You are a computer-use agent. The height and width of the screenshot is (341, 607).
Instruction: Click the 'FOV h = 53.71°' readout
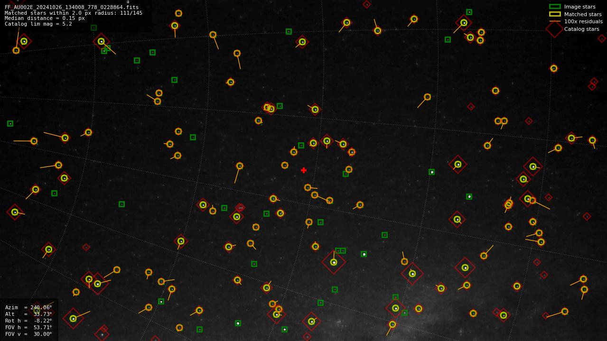pos(28,327)
